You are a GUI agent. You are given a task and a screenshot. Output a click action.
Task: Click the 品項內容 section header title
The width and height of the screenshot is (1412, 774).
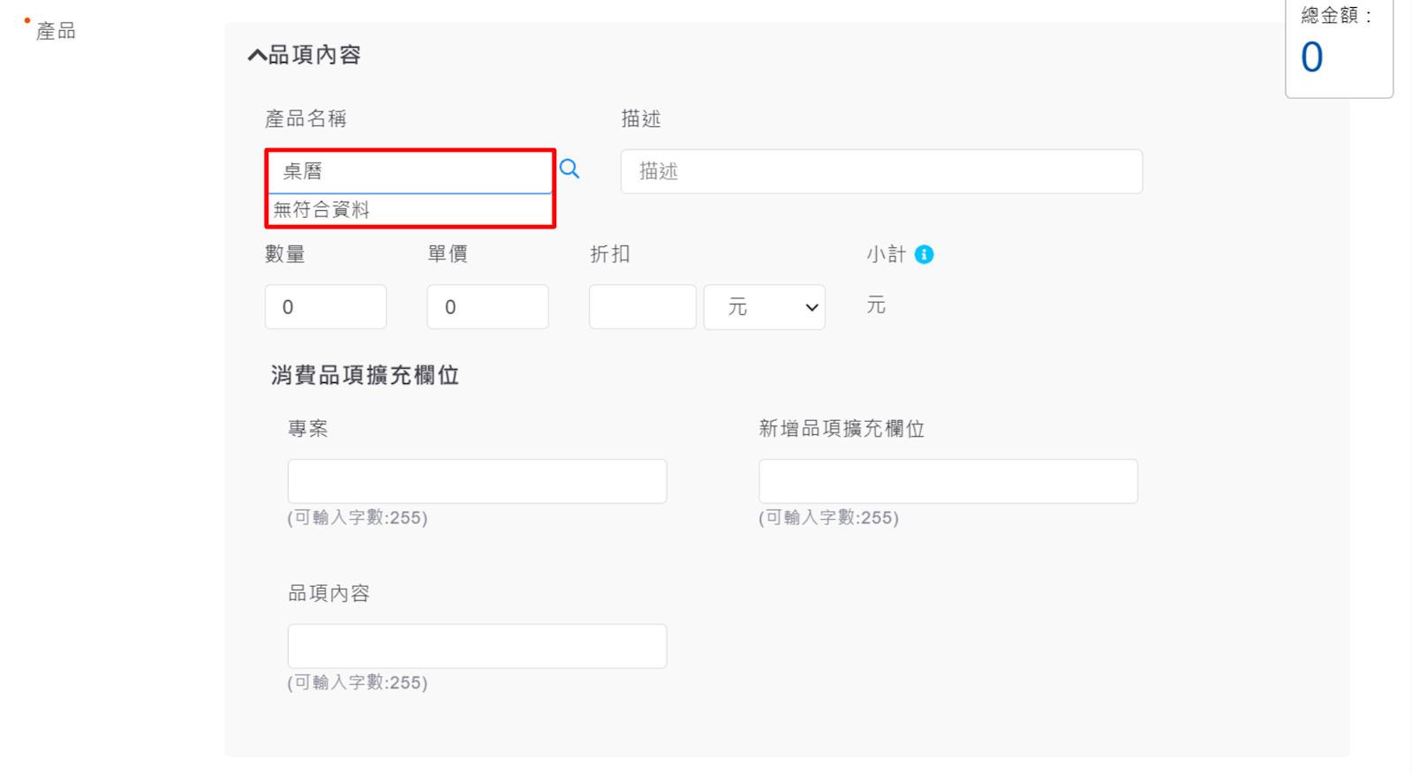314,55
